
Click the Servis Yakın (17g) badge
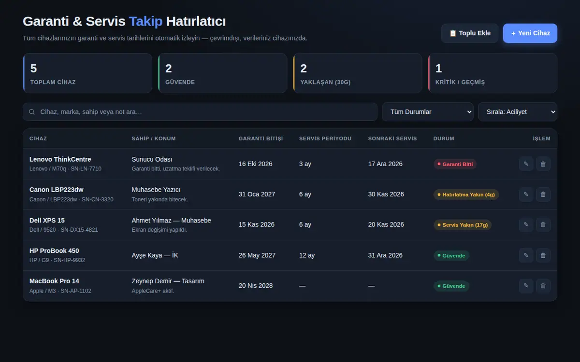[x=463, y=225]
